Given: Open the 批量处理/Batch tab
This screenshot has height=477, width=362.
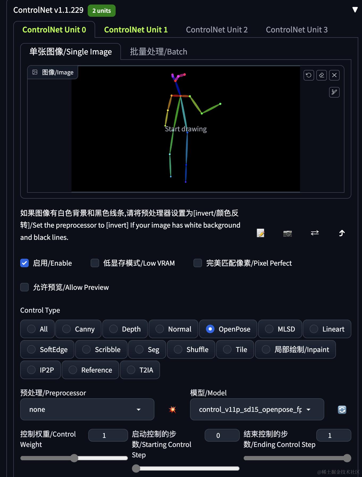Looking at the screenshot, I should pos(158,52).
